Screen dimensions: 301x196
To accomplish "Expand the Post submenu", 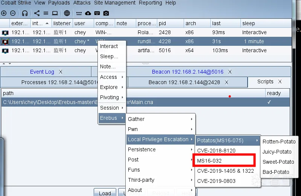I will click(161, 160).
